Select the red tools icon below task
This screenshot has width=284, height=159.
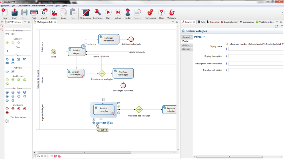coord(94,120)
